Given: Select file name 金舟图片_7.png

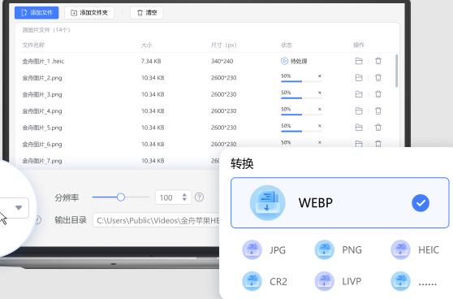Looking at the screenshot, I should pyautogui.click(x=42, y=161).
